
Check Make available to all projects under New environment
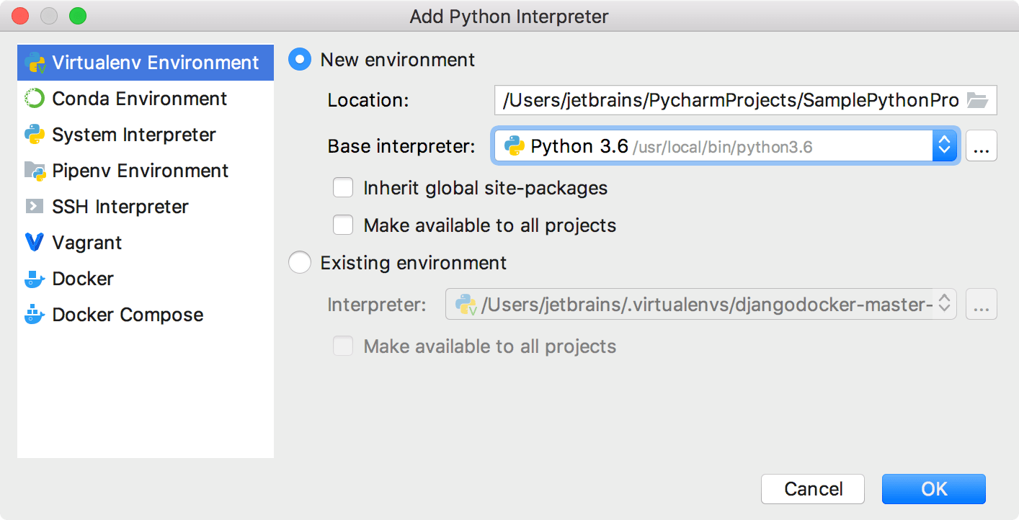coord(343,225)
